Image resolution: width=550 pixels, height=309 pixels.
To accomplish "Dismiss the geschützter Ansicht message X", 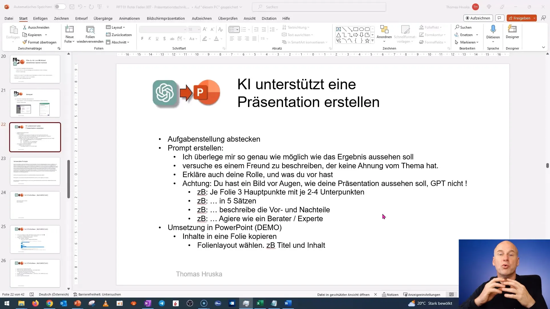I will (x=376, y=294).
